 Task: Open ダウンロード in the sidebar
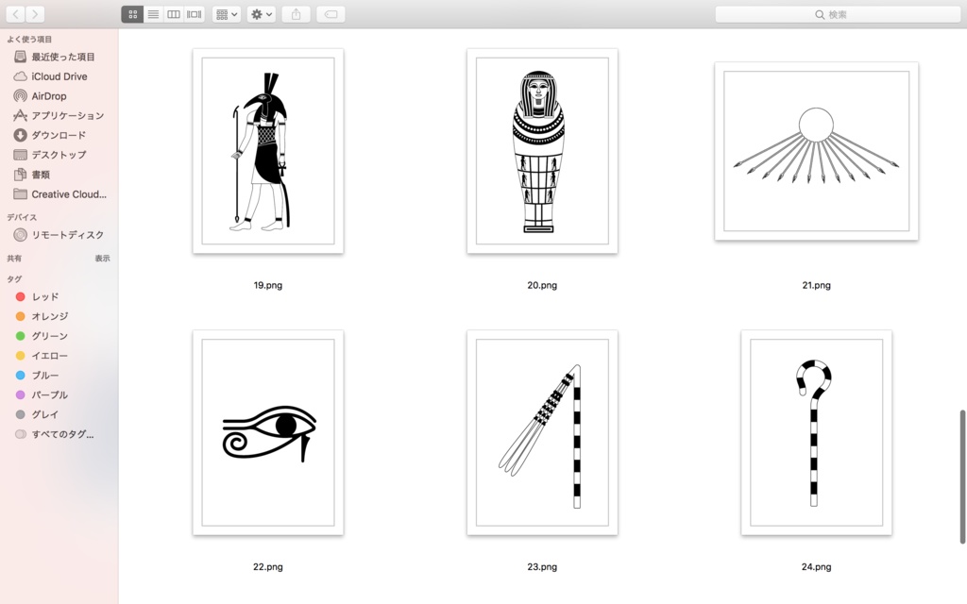(59, 135)
